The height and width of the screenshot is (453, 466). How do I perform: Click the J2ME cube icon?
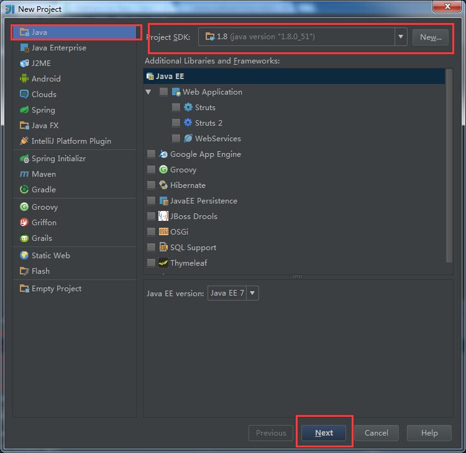click(x=24, y=63)
